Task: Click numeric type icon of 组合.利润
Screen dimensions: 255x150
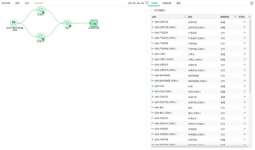Action: pos(152,86)
